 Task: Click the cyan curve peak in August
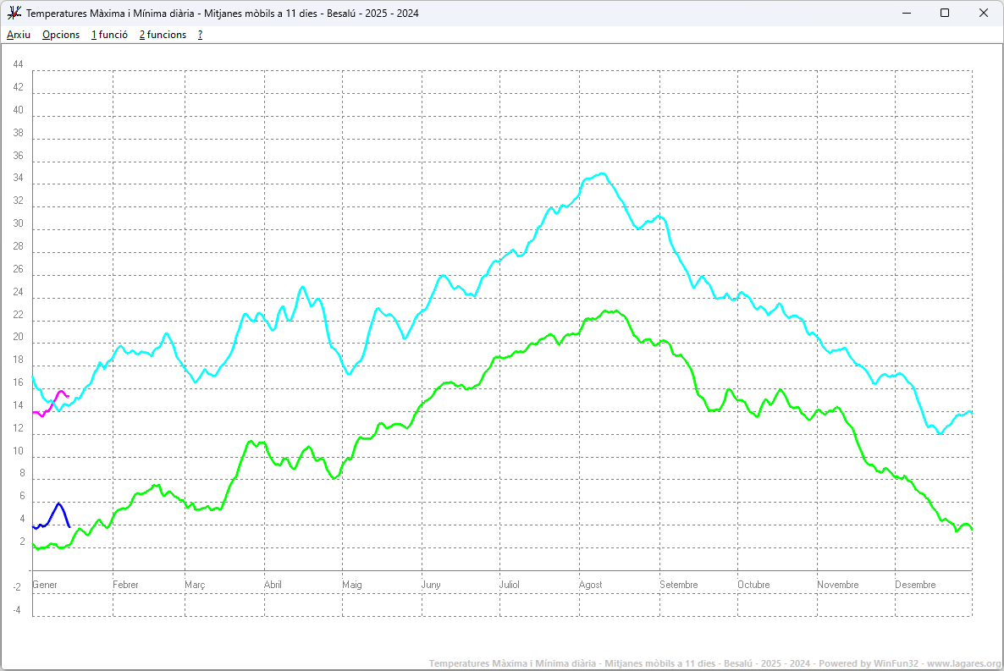[x=602, y=173]
